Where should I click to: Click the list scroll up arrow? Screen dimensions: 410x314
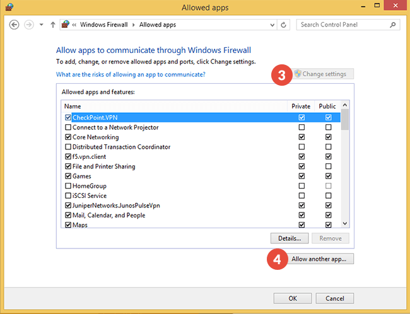(x=345, y=105)
